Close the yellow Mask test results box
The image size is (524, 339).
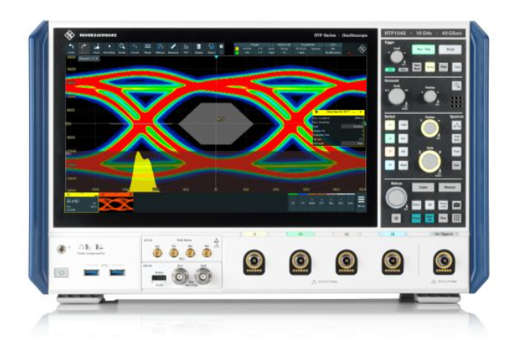[361, 112]
